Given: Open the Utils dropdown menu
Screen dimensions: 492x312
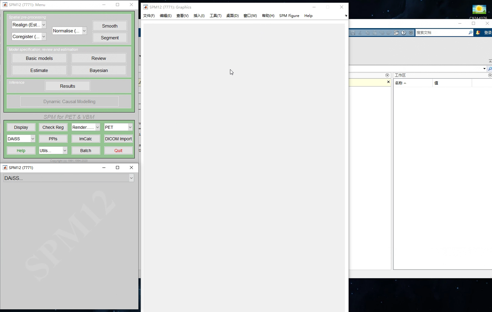Looking at the screenshot, I should tap(65, 150).
